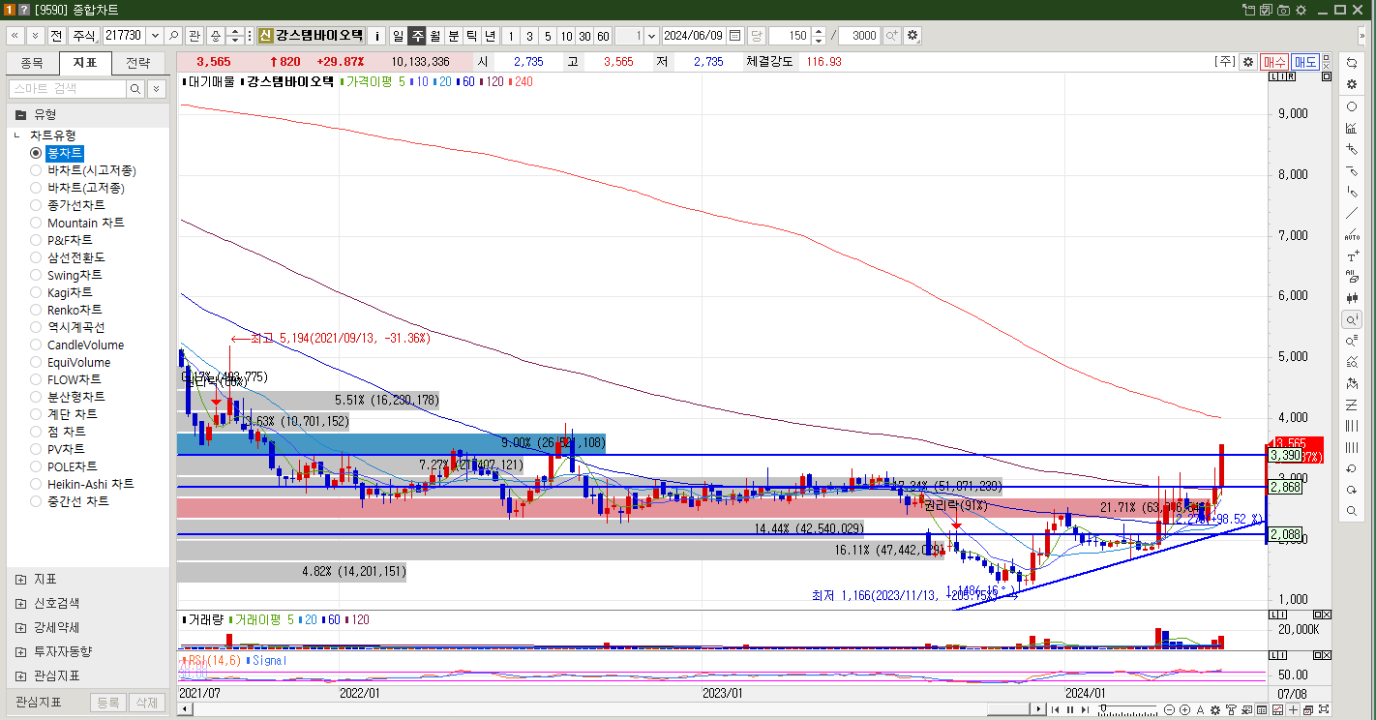
Task: Click the 전 button in toolbar
Action: point(56,35)
